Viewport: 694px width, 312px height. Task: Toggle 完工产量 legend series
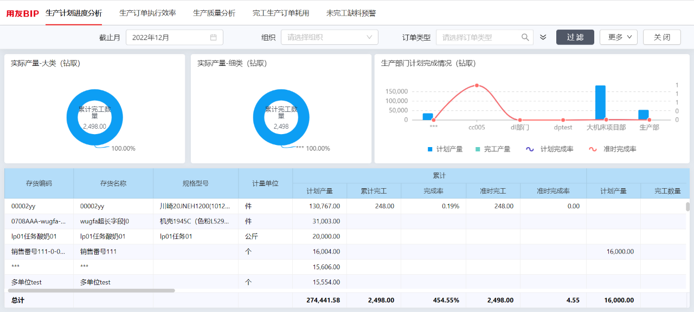[492, 149]
